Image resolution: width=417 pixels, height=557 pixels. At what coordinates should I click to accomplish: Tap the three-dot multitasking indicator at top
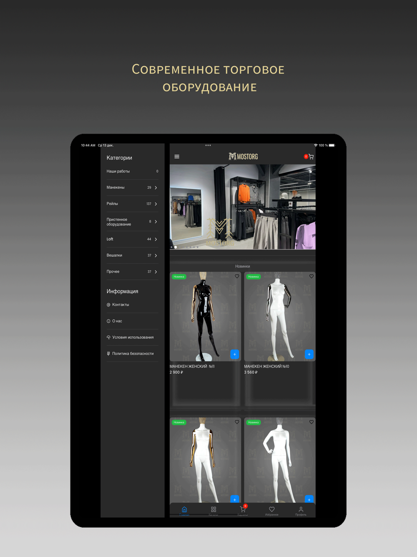pyautogui.click(x=208, y=145)
